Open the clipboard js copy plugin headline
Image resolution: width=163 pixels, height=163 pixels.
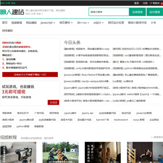tap(88, 94)
